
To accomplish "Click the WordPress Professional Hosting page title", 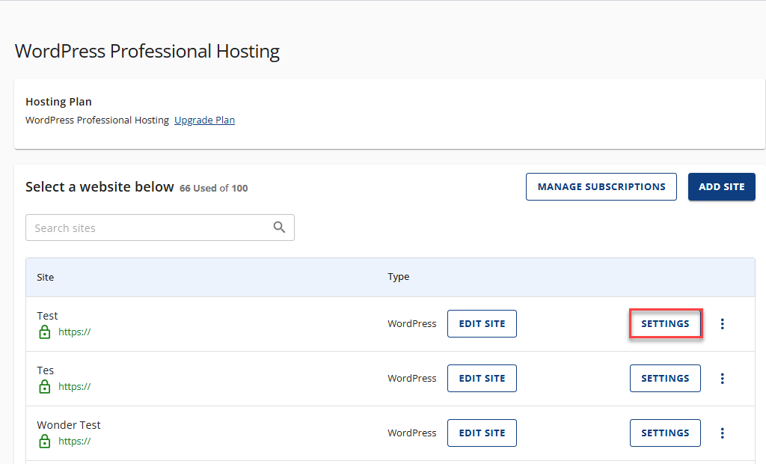I will (x=147, y=52).
